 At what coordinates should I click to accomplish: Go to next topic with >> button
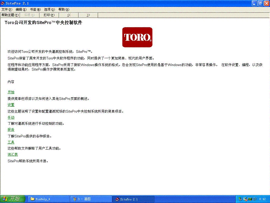(x=88, y=15)
